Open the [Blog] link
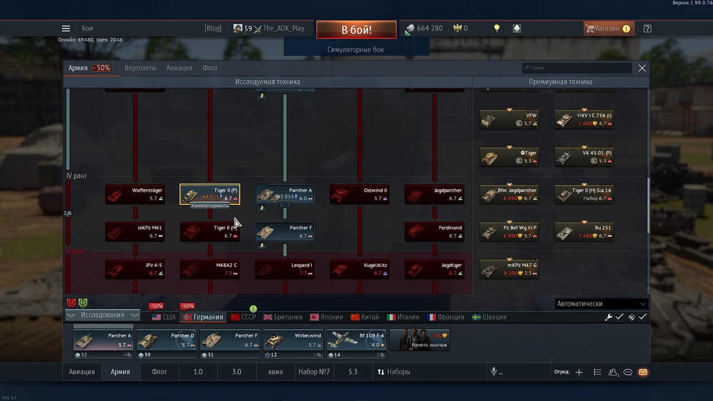Image resolution: width=713 pixels, height=401 pixels. click(213, 28)
